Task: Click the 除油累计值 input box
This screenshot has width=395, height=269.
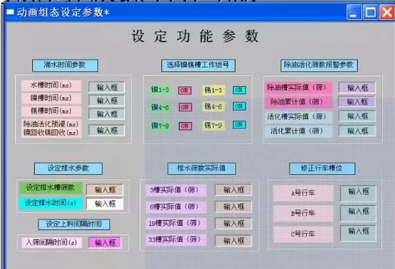Action: pyautogui.click(x=357, y=102)
